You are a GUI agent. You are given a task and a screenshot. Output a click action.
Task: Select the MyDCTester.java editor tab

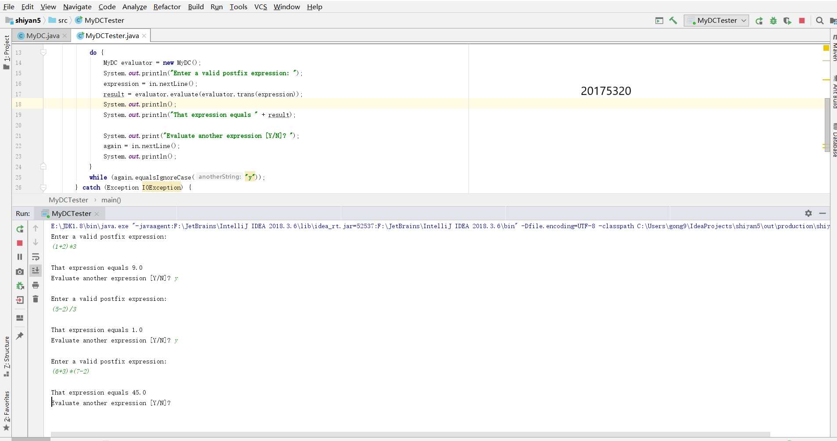pos(112,36)
